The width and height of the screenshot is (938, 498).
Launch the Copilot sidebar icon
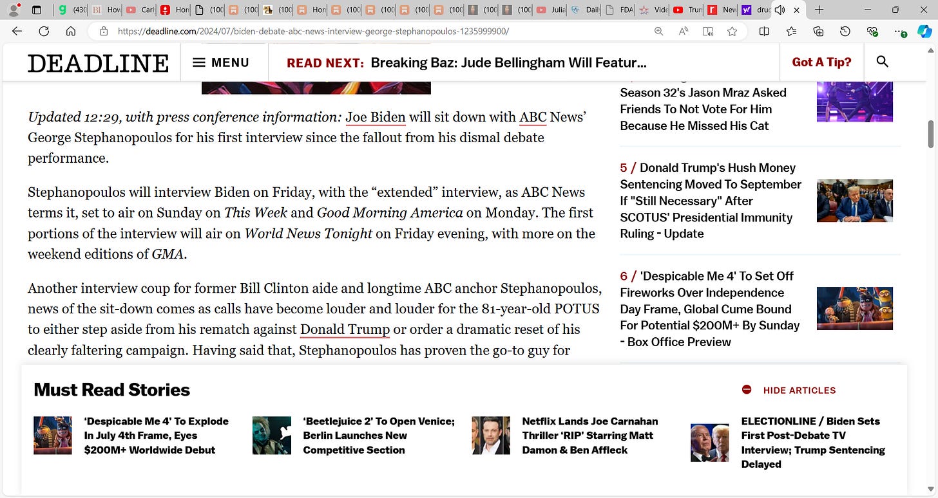[924, 31]
